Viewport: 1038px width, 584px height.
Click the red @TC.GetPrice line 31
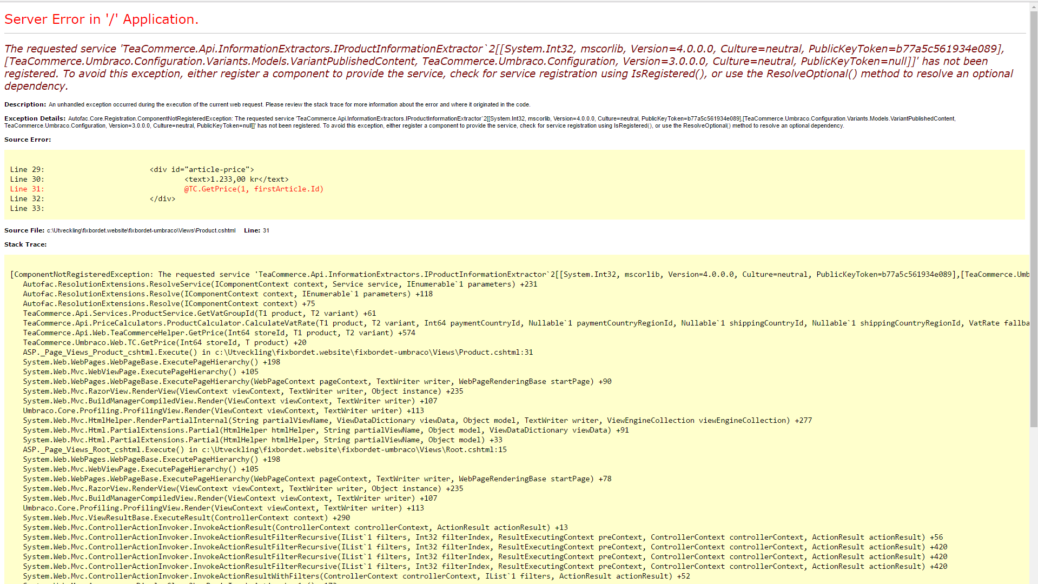[167, 189]
